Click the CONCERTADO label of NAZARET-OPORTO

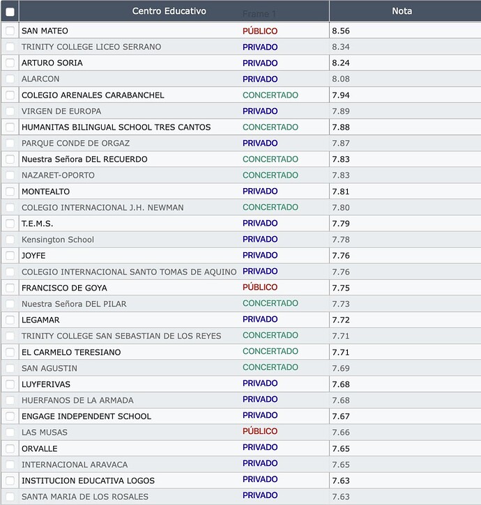[x=270, y=176]
